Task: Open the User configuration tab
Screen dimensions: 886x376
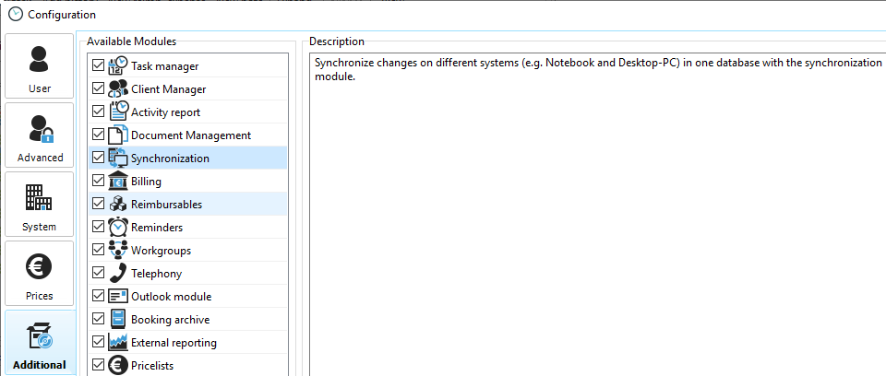Action: click(40, 67)
